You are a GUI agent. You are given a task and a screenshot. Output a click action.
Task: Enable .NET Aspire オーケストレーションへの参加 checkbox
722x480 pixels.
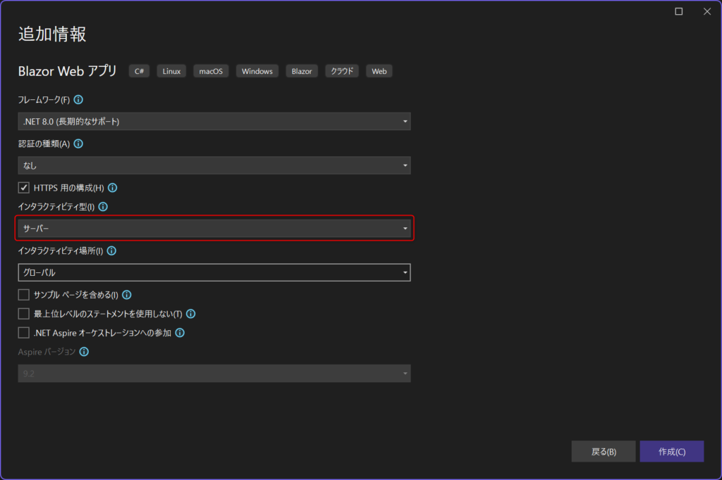23,332
